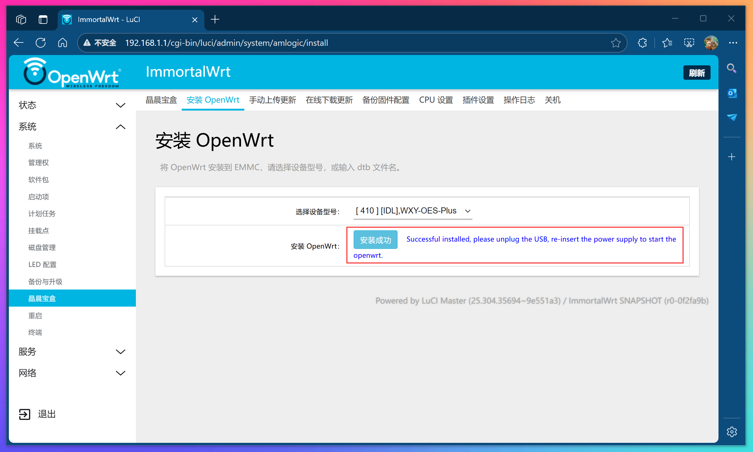
Task: Click the 刷新 refresh button
Action: coord(697,72)
